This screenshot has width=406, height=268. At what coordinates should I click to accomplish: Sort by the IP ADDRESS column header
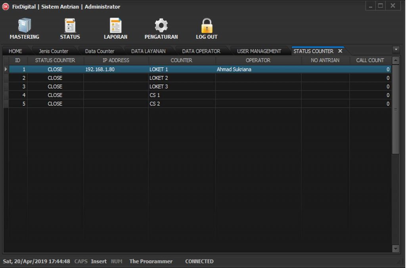[116, 60]
